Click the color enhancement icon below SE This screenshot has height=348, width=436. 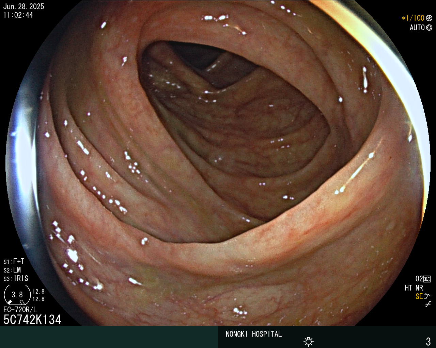pos(428,304)
